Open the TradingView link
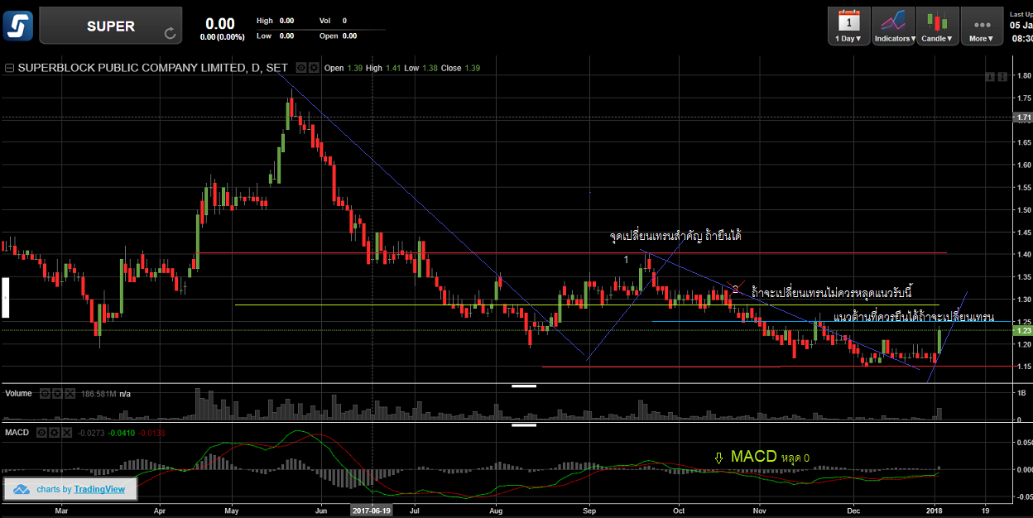 [x=99, y=489]
